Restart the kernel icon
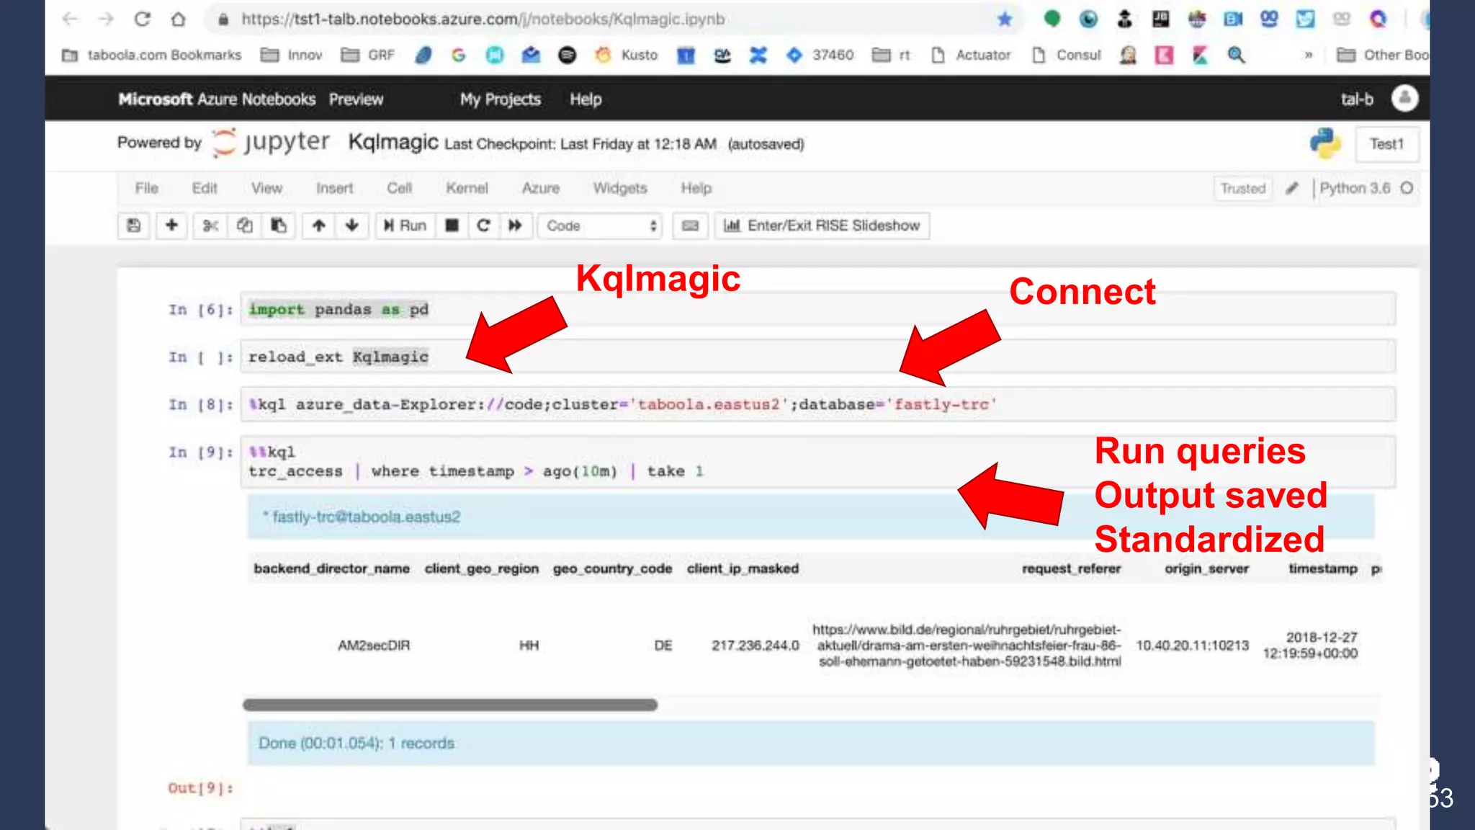The image size is (1475, 830). [483, 226]
